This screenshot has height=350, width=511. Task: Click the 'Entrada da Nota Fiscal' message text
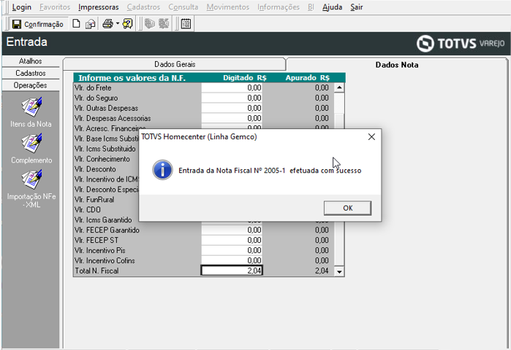270,171
